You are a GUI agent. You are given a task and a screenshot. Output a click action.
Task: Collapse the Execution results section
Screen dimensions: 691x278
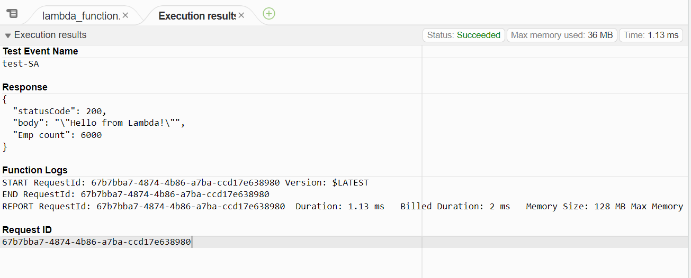tap(8, 35)
